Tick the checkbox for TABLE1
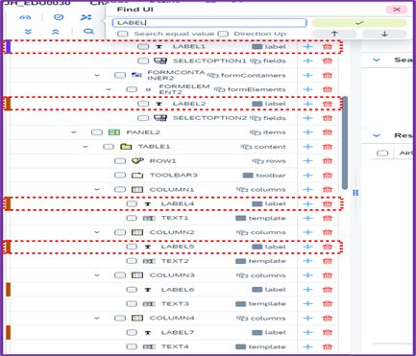The height and width of the screenshot is (356, 416). pos(109,147)
